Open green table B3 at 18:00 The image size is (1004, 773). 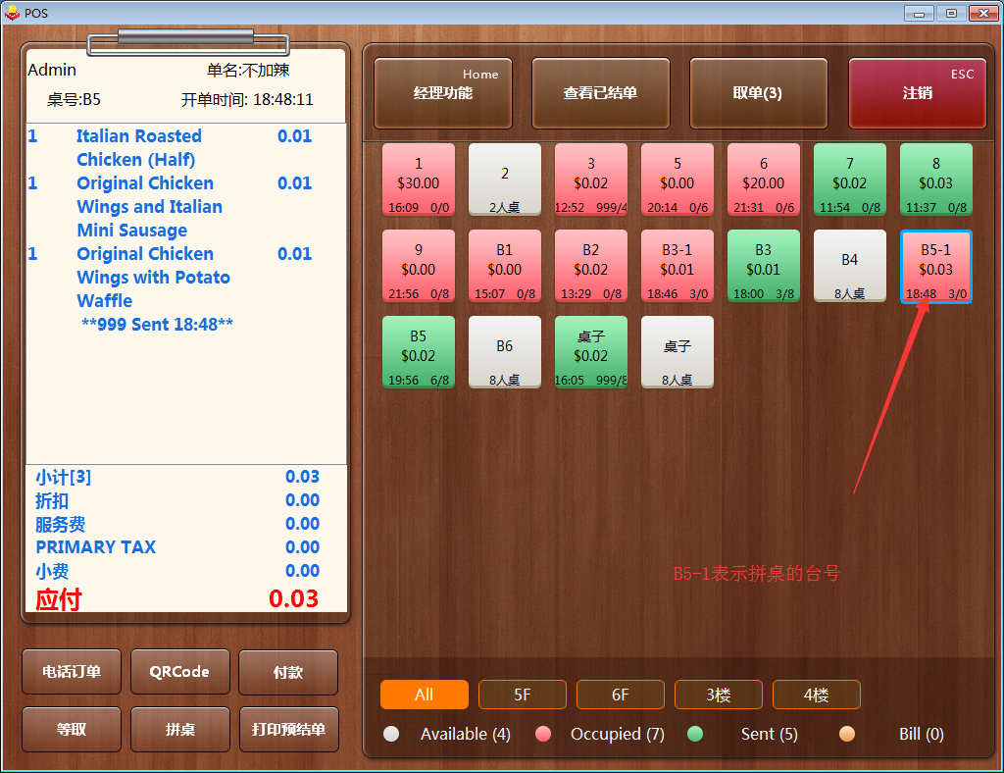763,266
